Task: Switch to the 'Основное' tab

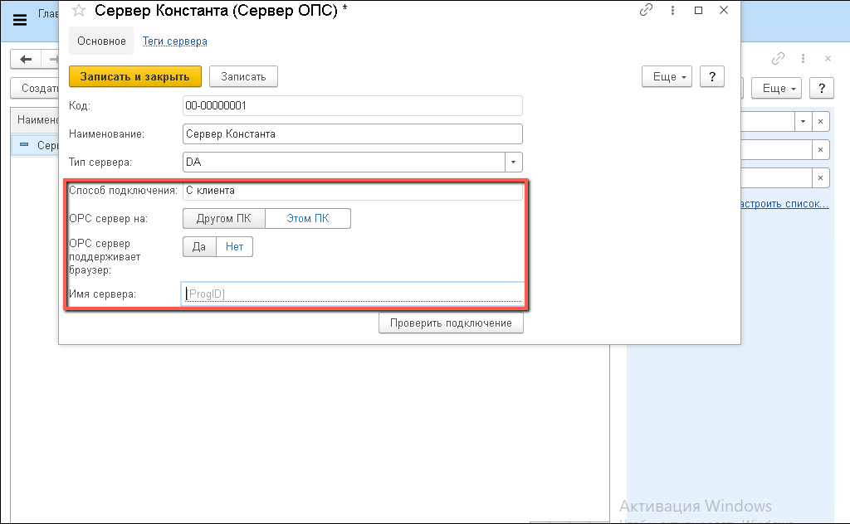Action: (x=102, y=41)
